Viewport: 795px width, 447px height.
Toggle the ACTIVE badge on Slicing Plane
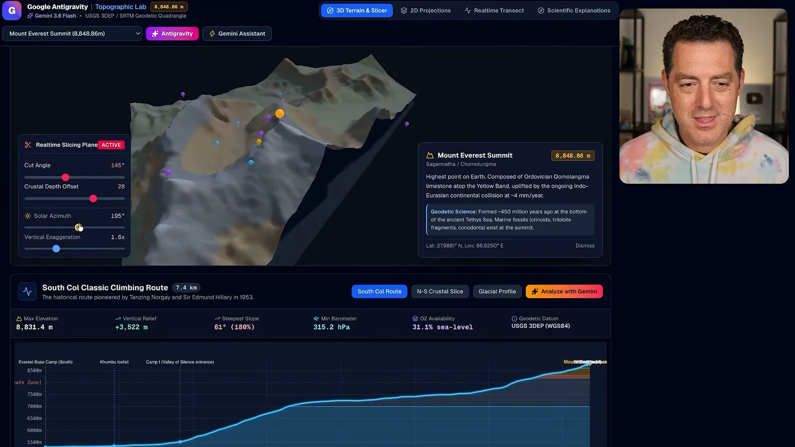click(x=111, y=145)
